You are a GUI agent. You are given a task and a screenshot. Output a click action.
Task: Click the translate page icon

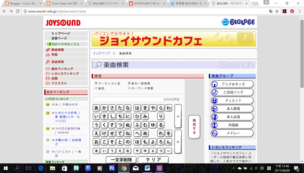(x=271, y=11)
